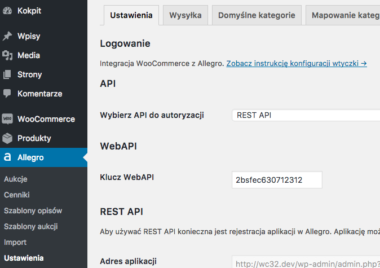Open Szablony aukcji submenu item

pos(31,226)
